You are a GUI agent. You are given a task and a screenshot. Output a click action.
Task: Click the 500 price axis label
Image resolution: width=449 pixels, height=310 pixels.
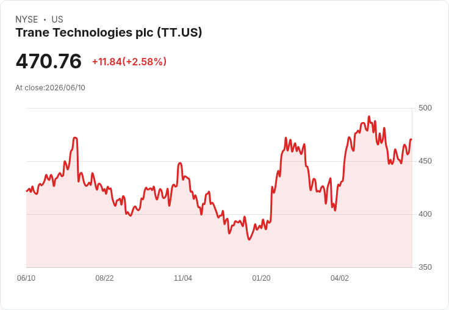point(425,108)
